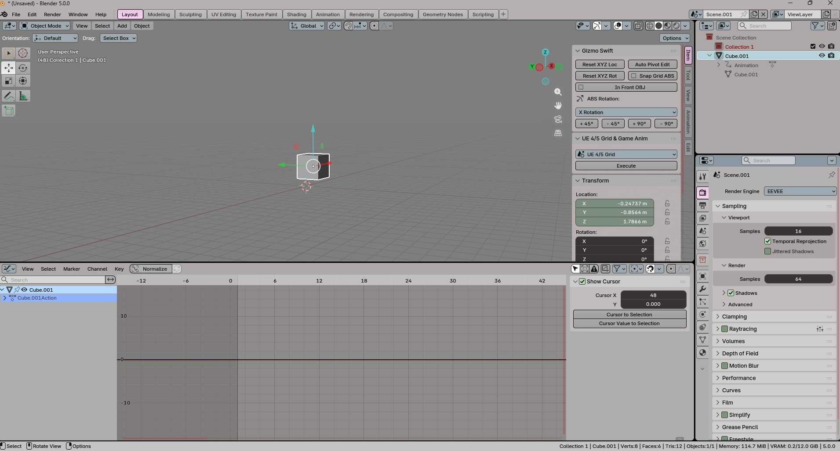Open the Marker menu in graph editor
840x451 pixels.
tap(72, 269)
